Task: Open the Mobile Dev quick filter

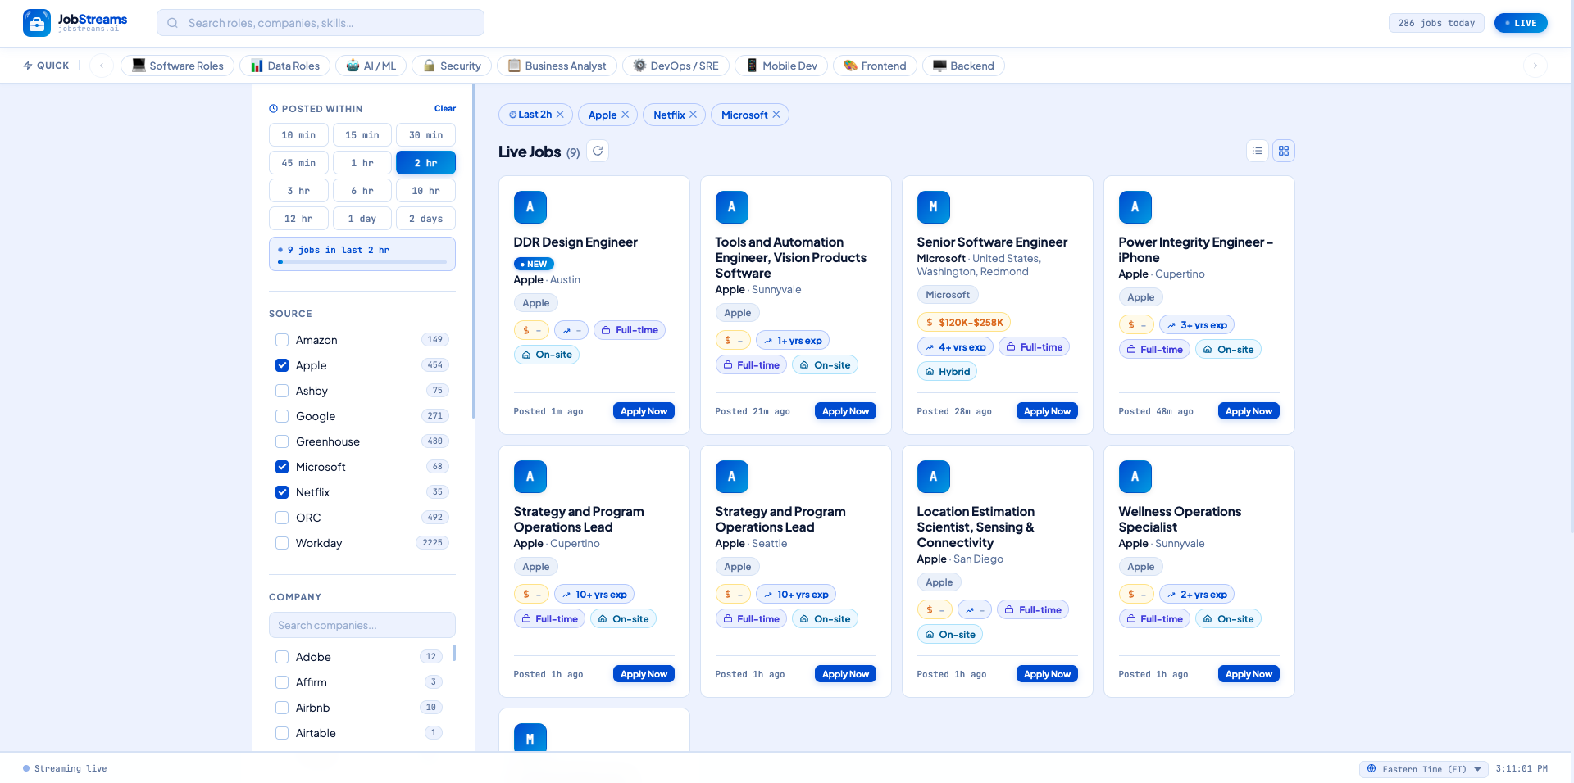Action: coord(781,66)
